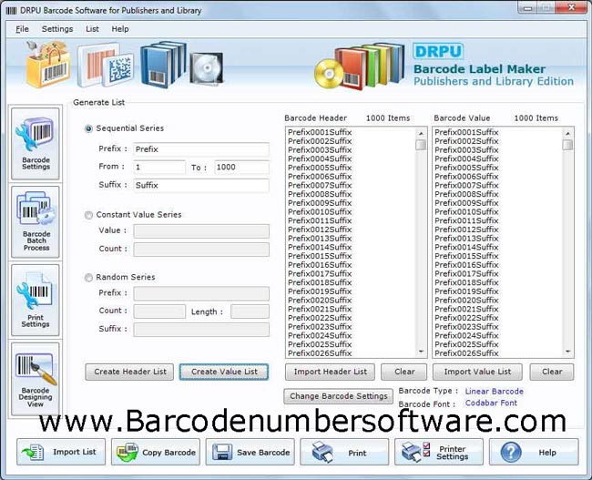Select Prefix0002Suffix in Barcode Value list

(466, 141)
